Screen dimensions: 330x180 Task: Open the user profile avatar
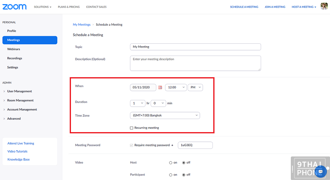324,7
